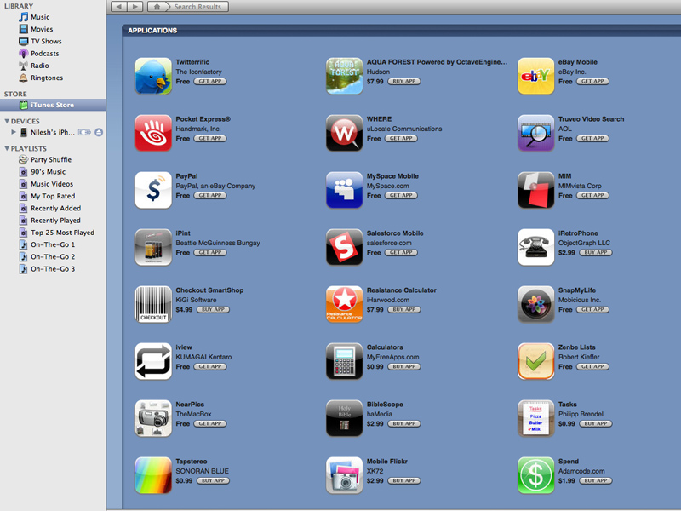The width and height of the screenshot is (681, 511).
Task: Open the Salesforce Mobile app icon
Action: [345, 247]
